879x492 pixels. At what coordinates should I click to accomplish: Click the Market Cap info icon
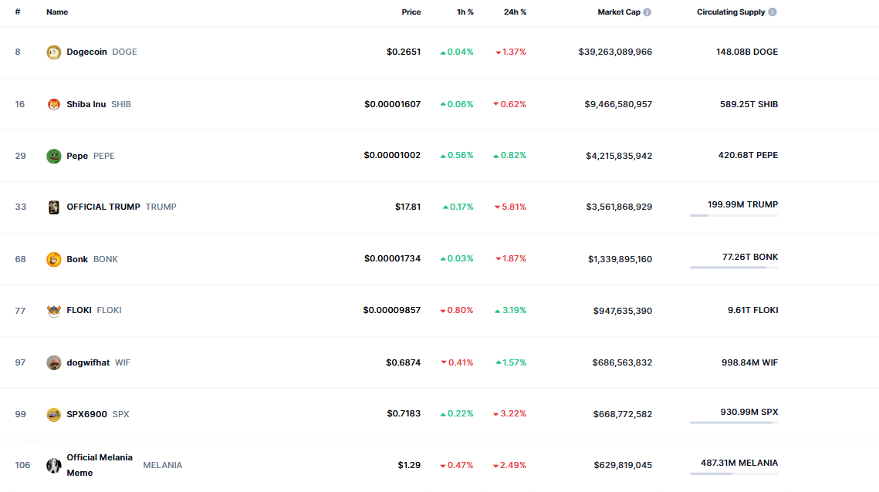[647, 12]
